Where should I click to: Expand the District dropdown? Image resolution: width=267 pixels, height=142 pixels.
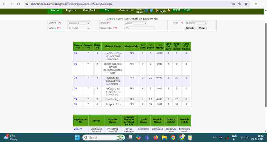coord(79,23)
